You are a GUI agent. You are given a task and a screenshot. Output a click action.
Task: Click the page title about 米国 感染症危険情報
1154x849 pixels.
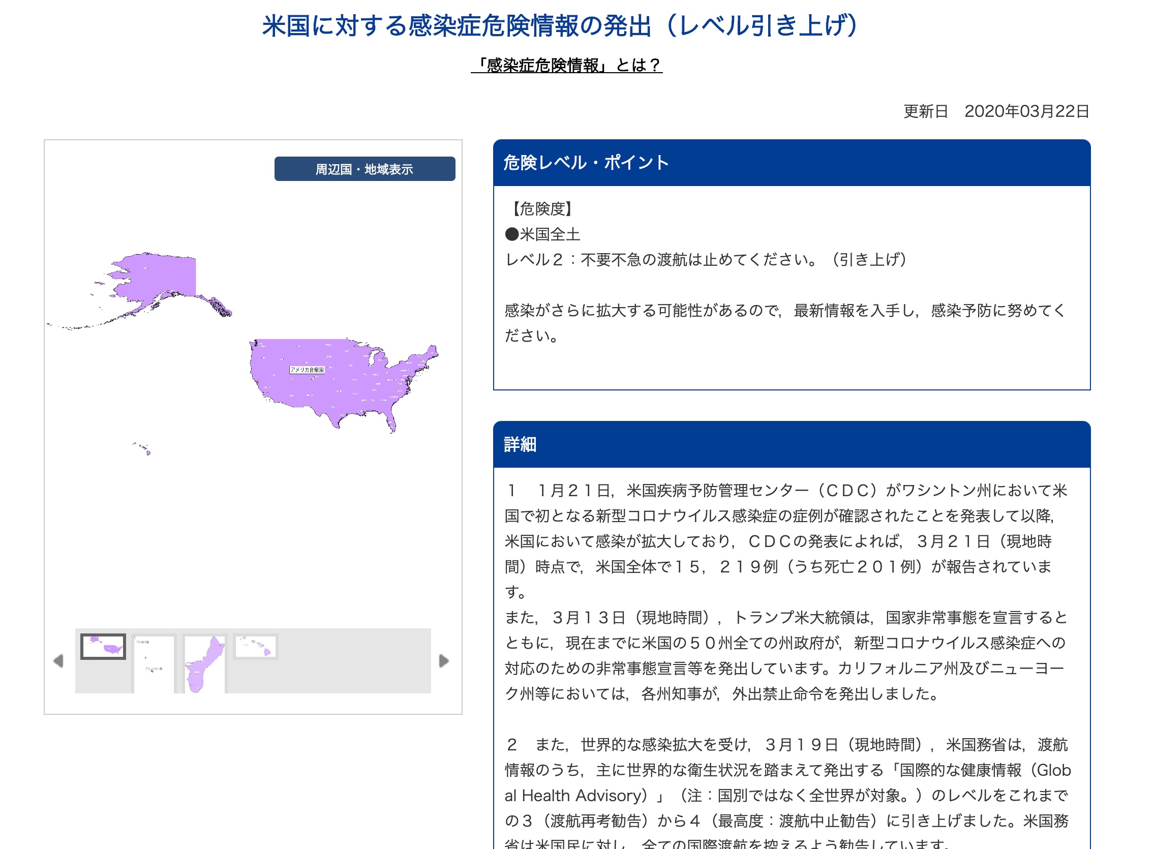pos(560,26)
